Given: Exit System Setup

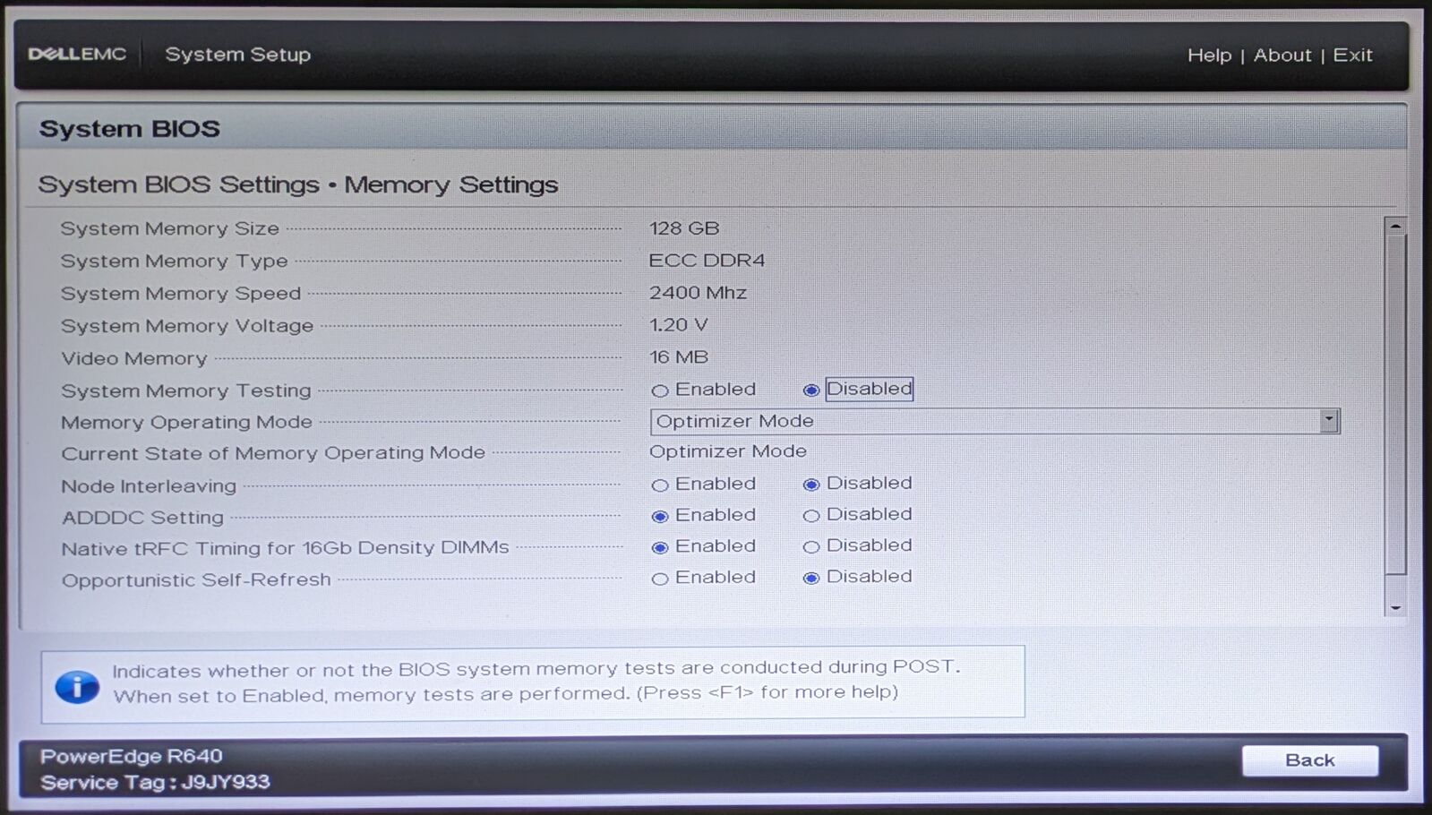Looking at the screenshot, I should point(1352,56).
